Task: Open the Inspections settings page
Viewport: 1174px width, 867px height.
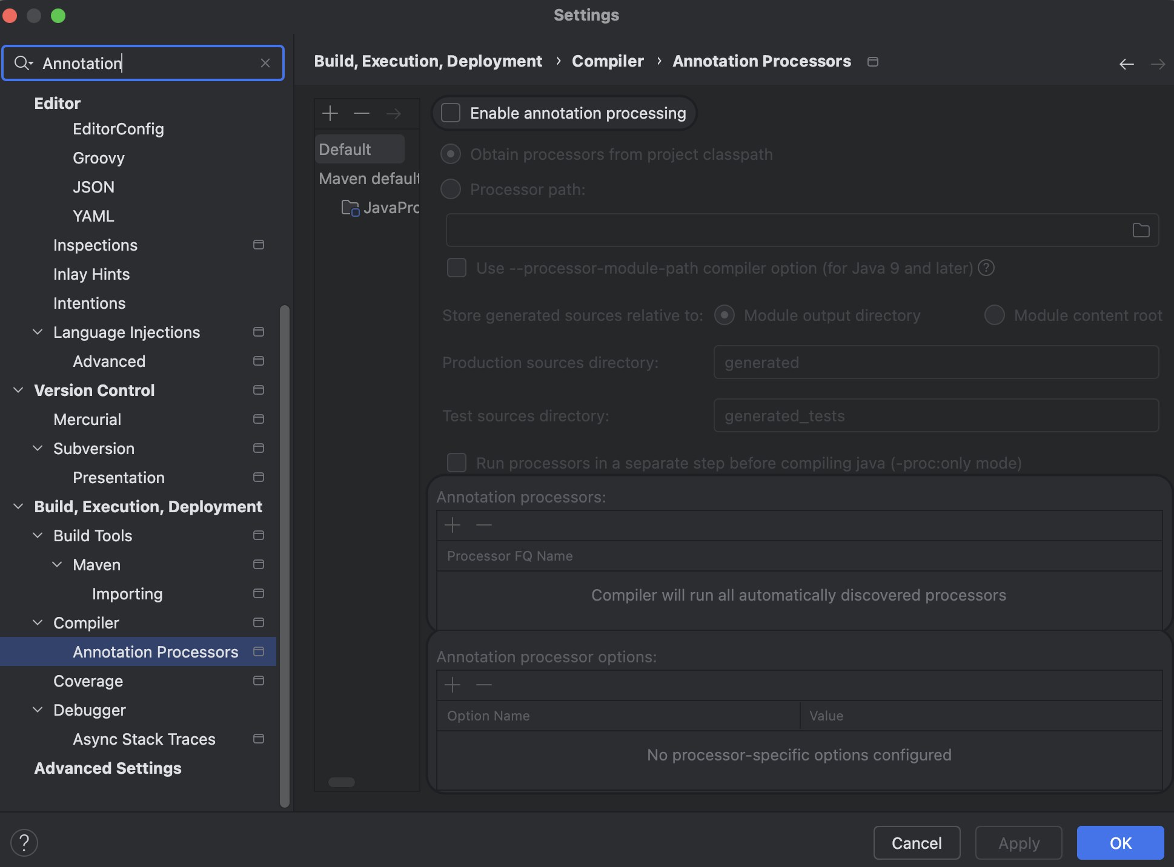Action: pyautogui.click(x=95, y=245)
